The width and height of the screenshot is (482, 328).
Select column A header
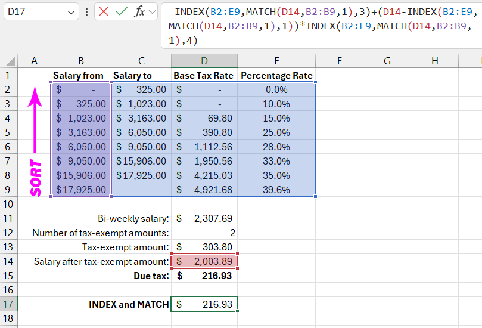click(x=35, y=61)
